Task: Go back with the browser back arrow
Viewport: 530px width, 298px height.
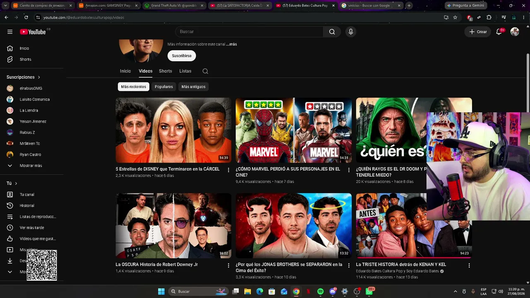Action: [6, 17]
